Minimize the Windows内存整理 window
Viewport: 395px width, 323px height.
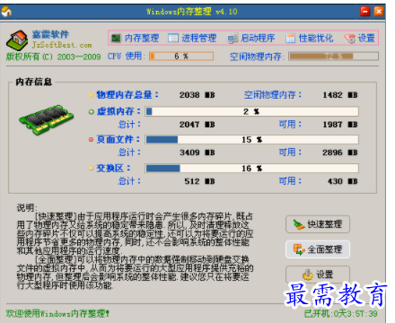365,12
